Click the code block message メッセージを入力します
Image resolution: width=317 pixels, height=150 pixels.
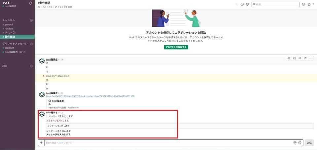click(x=180, y=126)
